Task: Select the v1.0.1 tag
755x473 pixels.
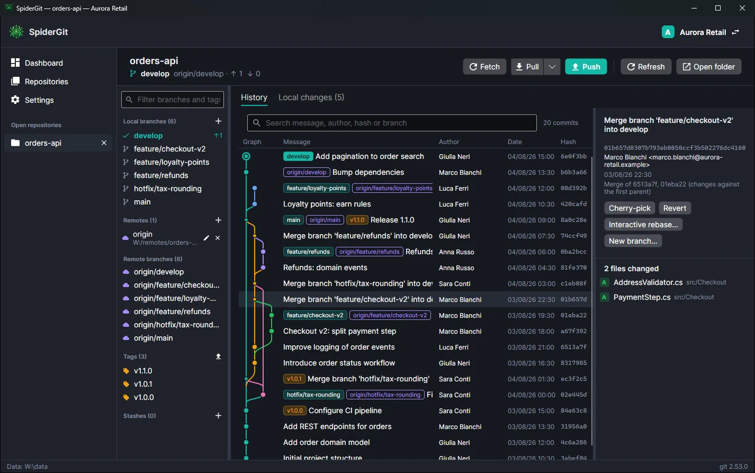Action: [173, 384]
